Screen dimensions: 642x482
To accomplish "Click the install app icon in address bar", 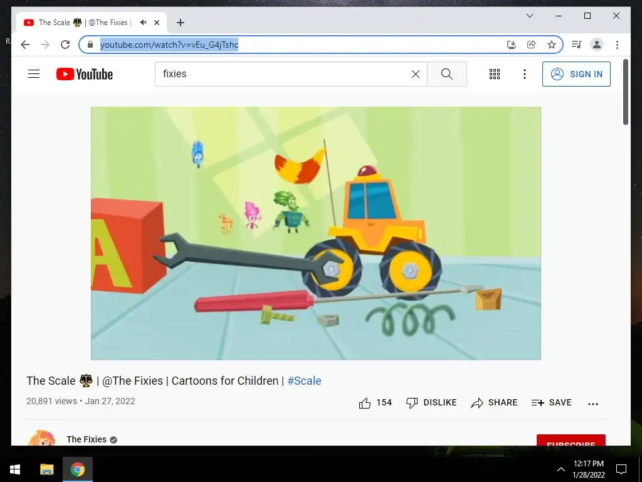I will click(512, 45).
